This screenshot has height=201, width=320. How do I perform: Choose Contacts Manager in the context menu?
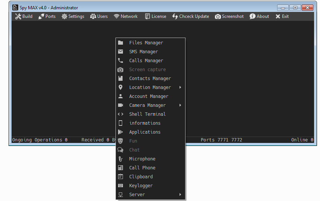[150, 79]
